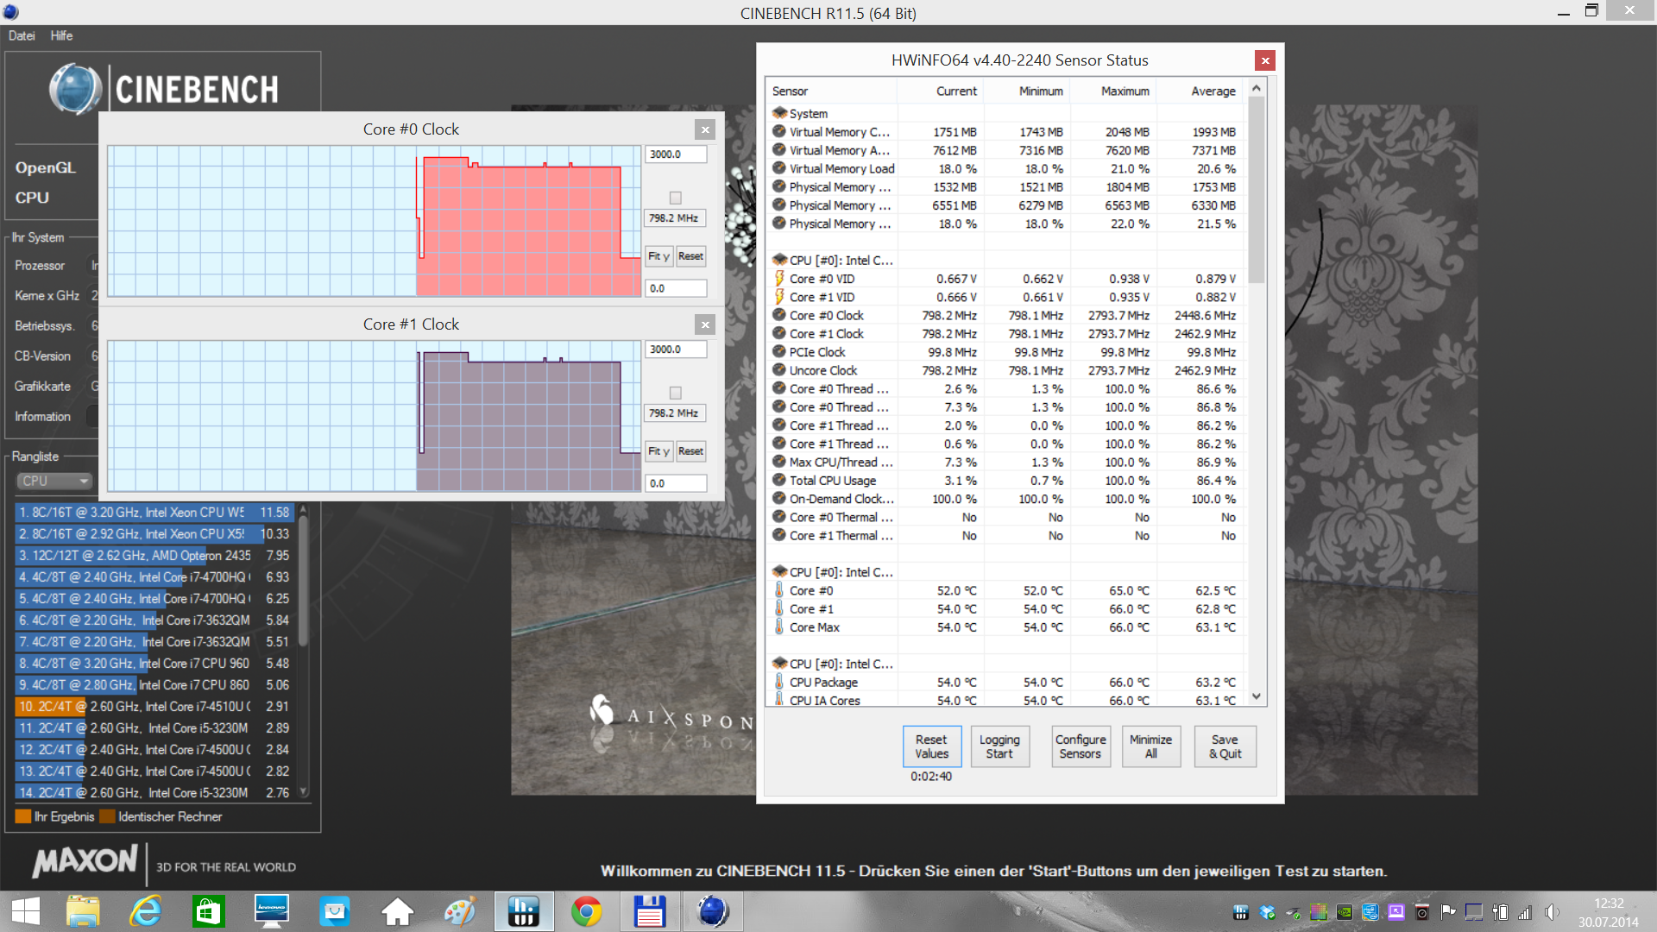1657x932 pixels.
Task: Edit Core #1 Clock max value 3000.0
Action: pos(676,349)
